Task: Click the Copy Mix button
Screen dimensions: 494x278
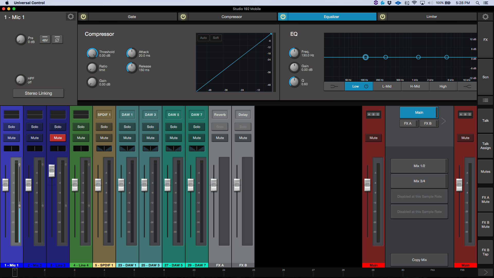Action: pyautogui.click(x=419, y=260)
